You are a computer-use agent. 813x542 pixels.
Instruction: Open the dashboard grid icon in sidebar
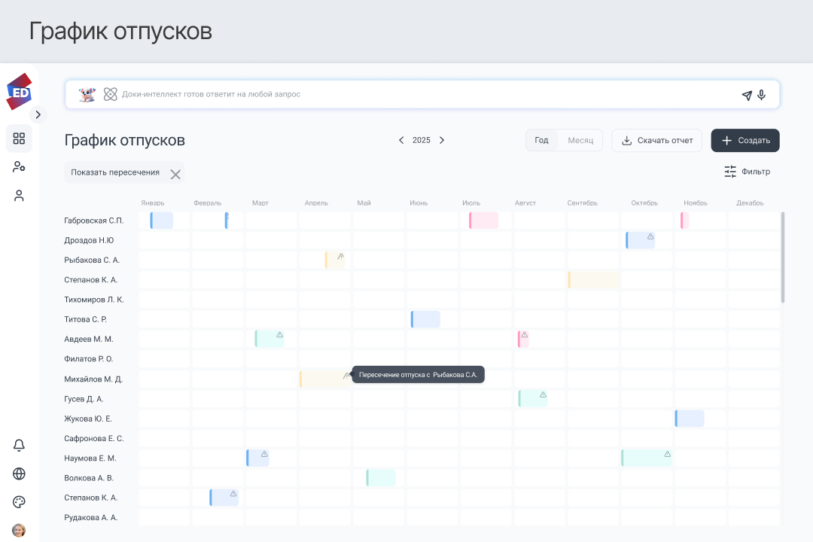pos(20,139)
